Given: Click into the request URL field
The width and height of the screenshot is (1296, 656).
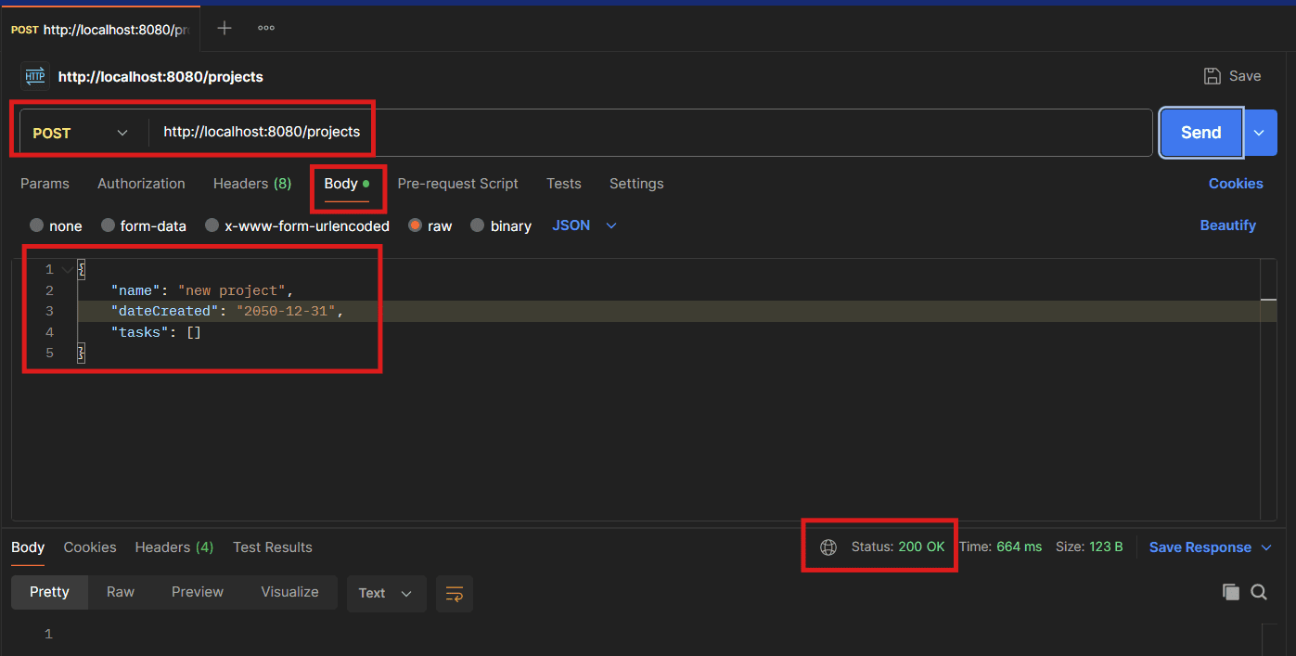Looking at the screenshot, I should point(649,133).
